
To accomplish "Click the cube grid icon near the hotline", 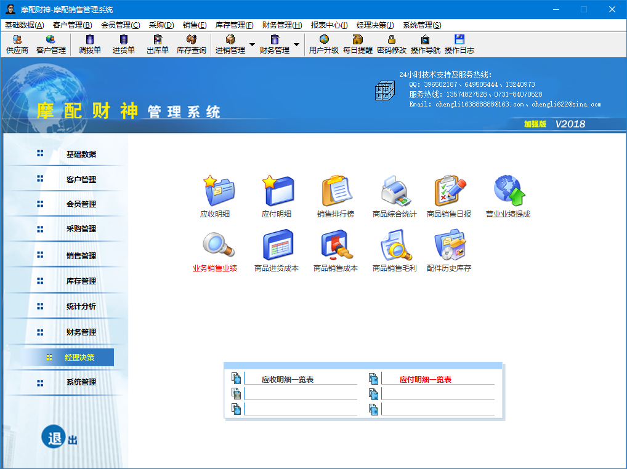I will click(385, 90).
